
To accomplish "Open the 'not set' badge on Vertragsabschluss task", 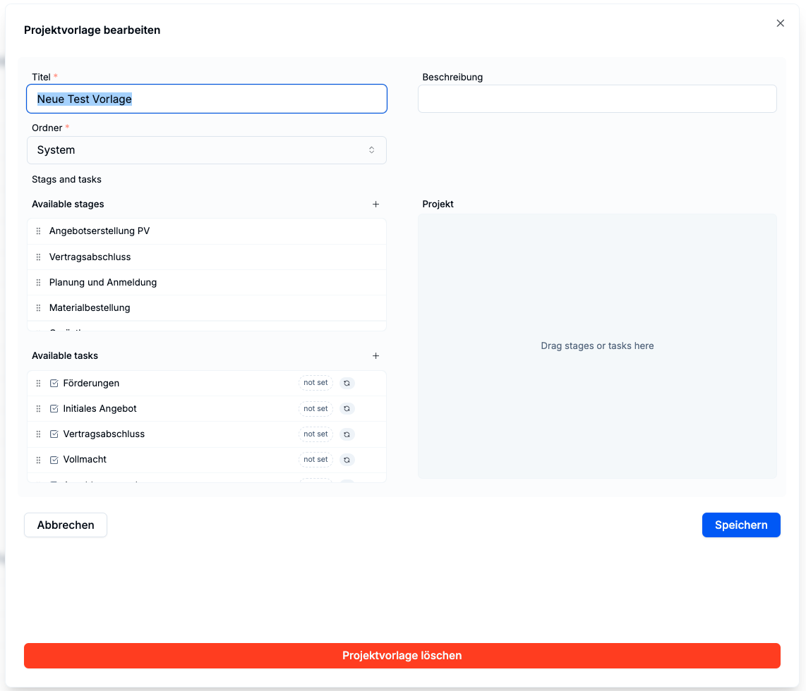I will tap(315, 434).
